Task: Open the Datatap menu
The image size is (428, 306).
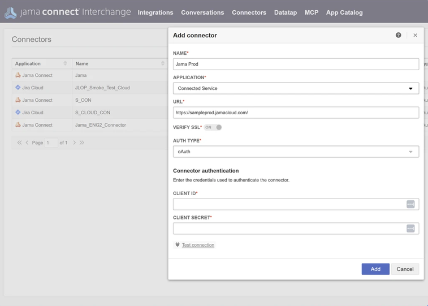Action: [286, 12]
